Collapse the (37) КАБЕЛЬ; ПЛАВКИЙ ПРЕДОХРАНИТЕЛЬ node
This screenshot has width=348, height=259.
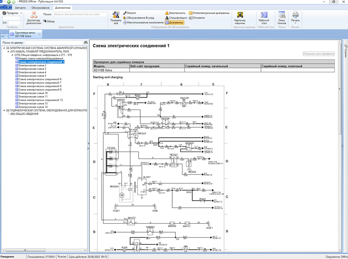[x=8, y=52]
